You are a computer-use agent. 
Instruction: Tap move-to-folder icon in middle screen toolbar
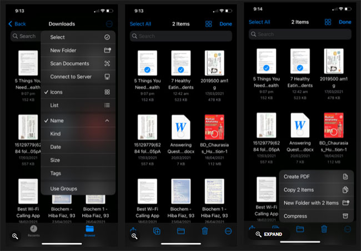(x=180, y=231)
